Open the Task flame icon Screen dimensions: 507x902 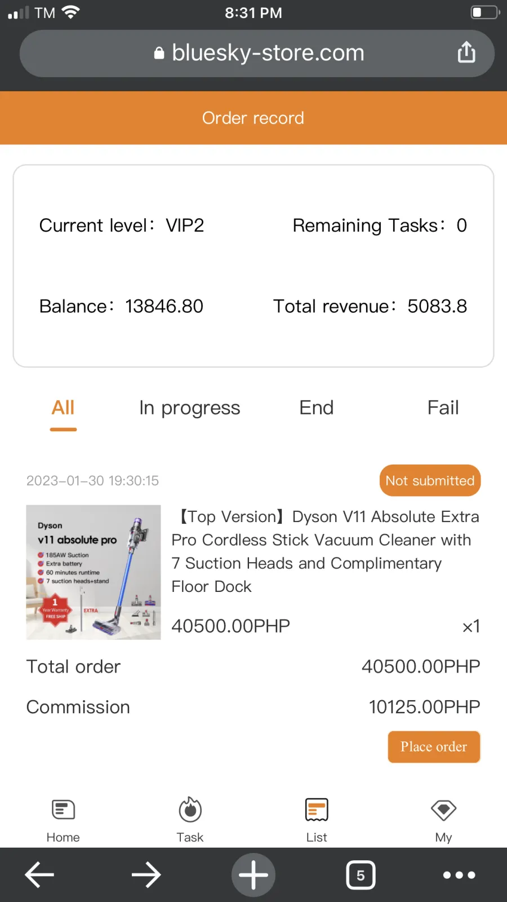pyautogui.click(x=190, y=810)
